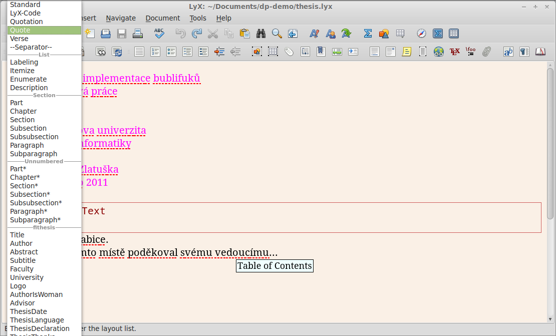Viewport: 556px width, 336px height.
Task: Click the magnifying glass search icon
Action: click(x=277, y=34)
